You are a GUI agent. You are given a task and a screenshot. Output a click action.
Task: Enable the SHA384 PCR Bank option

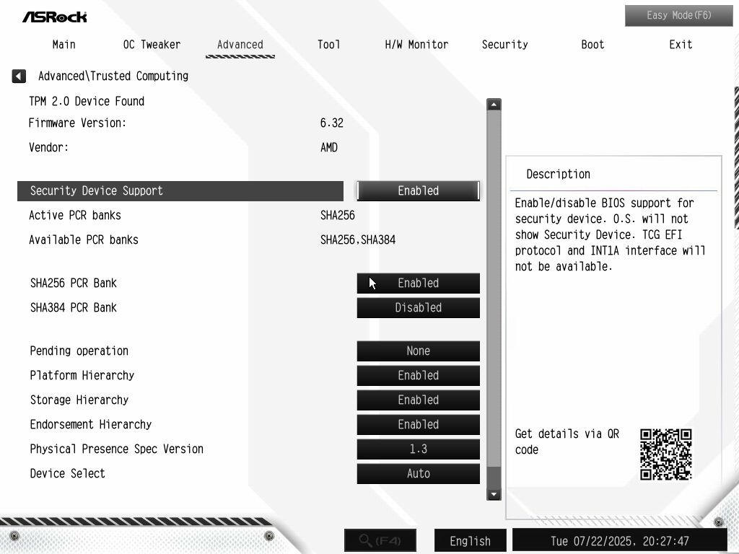[x=418, y=307]
